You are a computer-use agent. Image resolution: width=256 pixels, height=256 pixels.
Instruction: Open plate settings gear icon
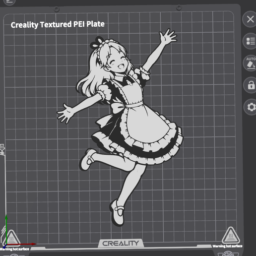(x=252, y=107)
